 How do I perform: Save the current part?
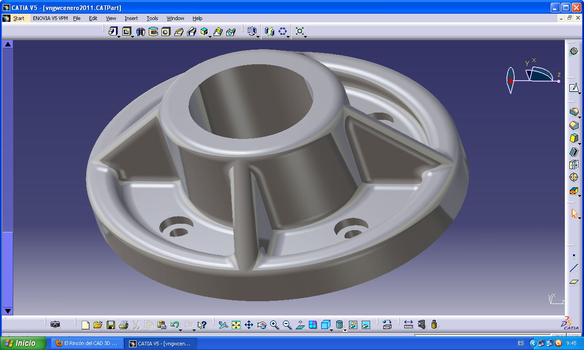(110, 325)
